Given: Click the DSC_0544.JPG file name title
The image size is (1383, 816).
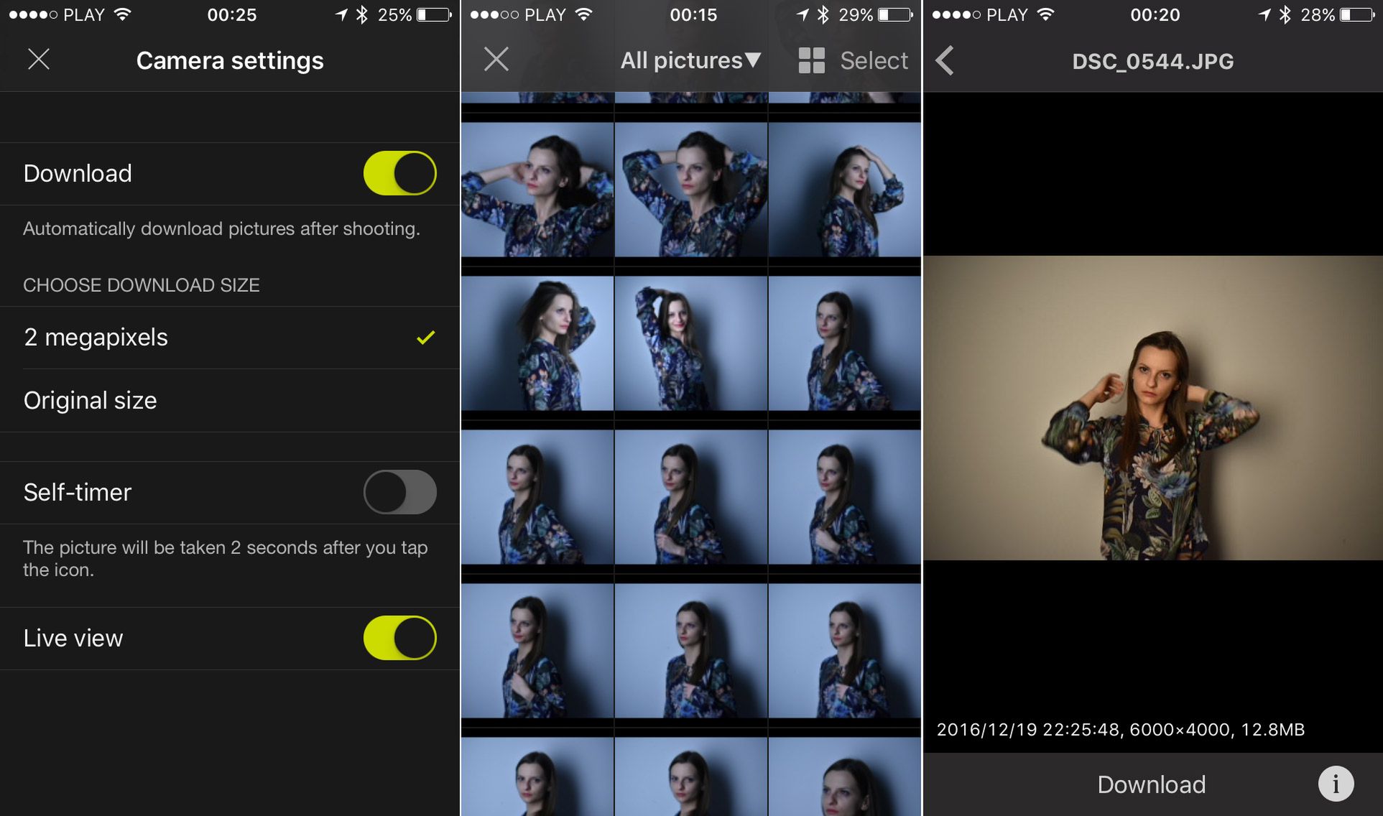Looking at the screenshot, I should click(1152, 61).
